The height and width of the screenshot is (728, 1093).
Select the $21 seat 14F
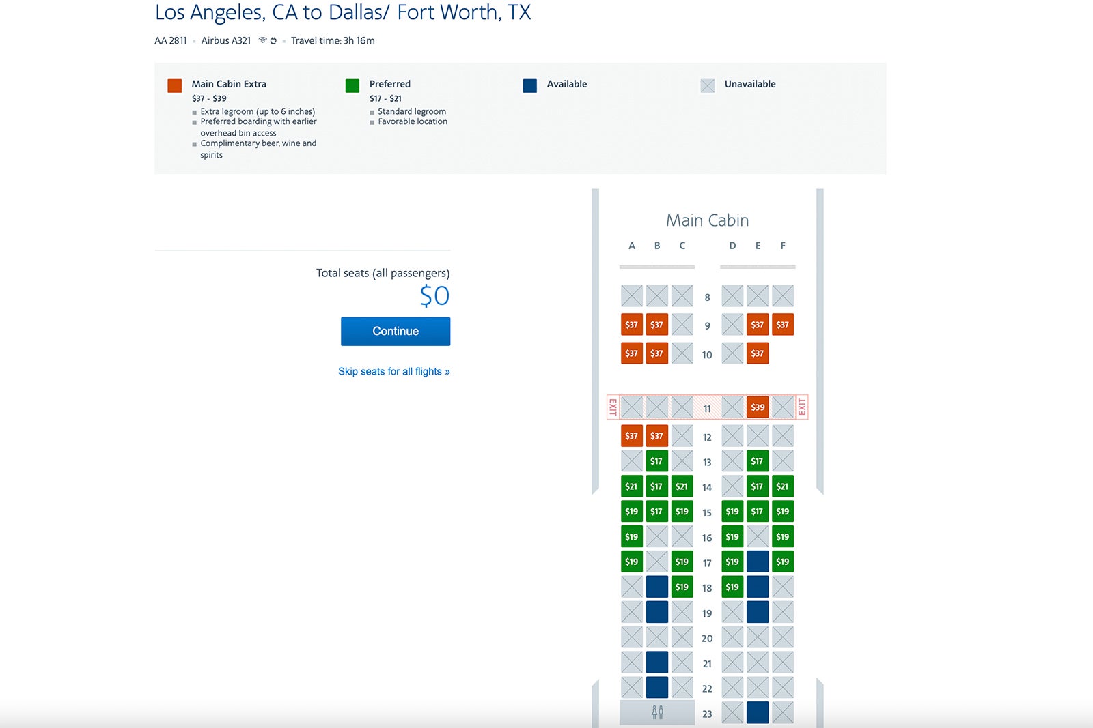point(781,486)
